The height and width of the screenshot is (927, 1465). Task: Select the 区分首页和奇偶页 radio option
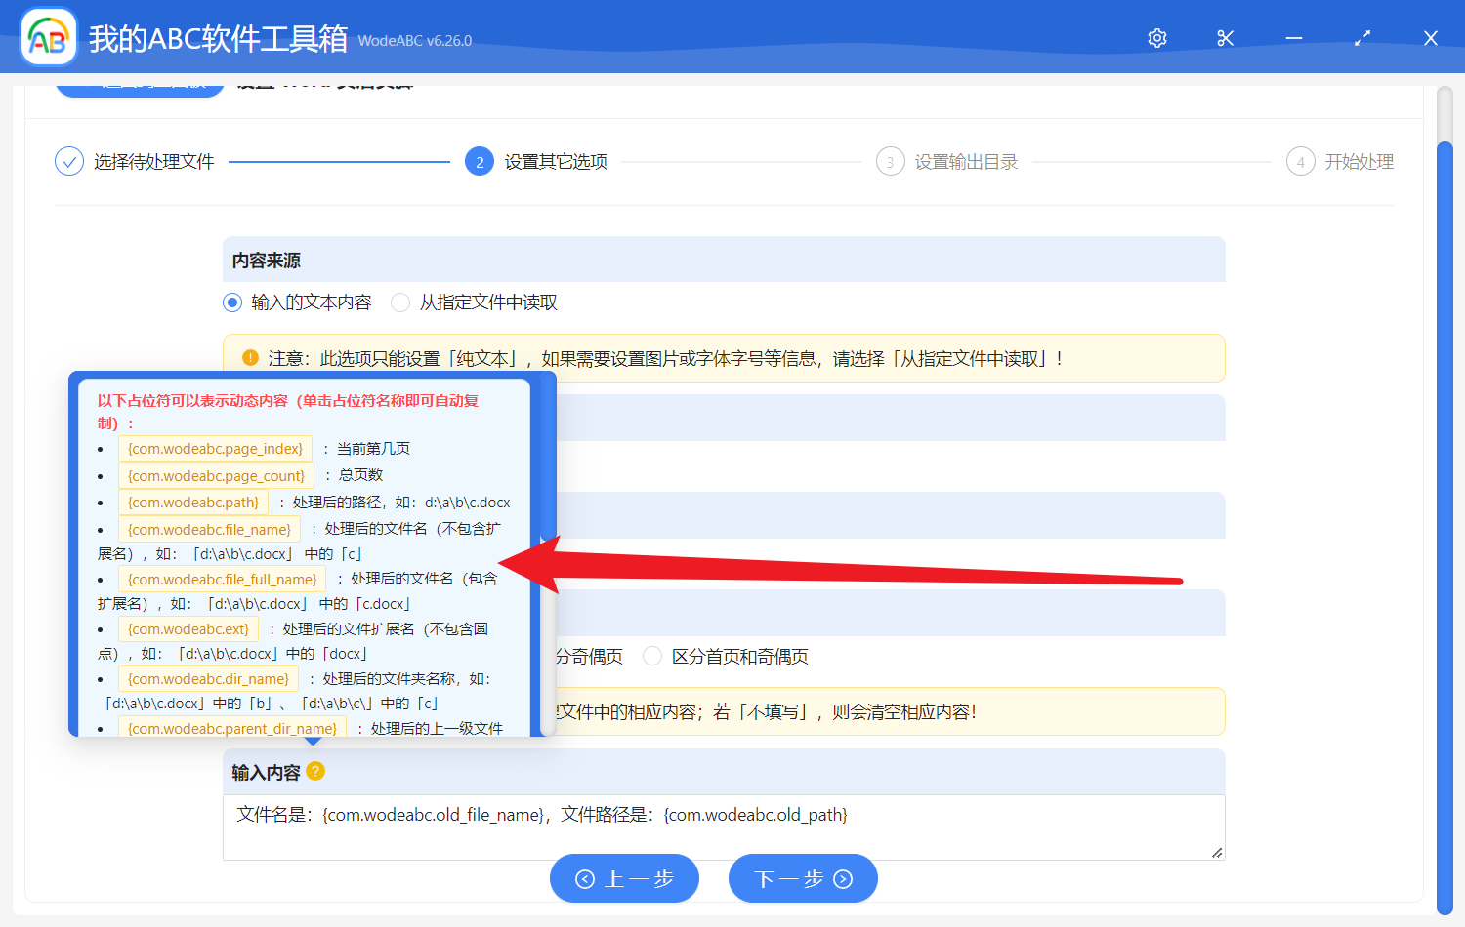click(x=651, y=656)
